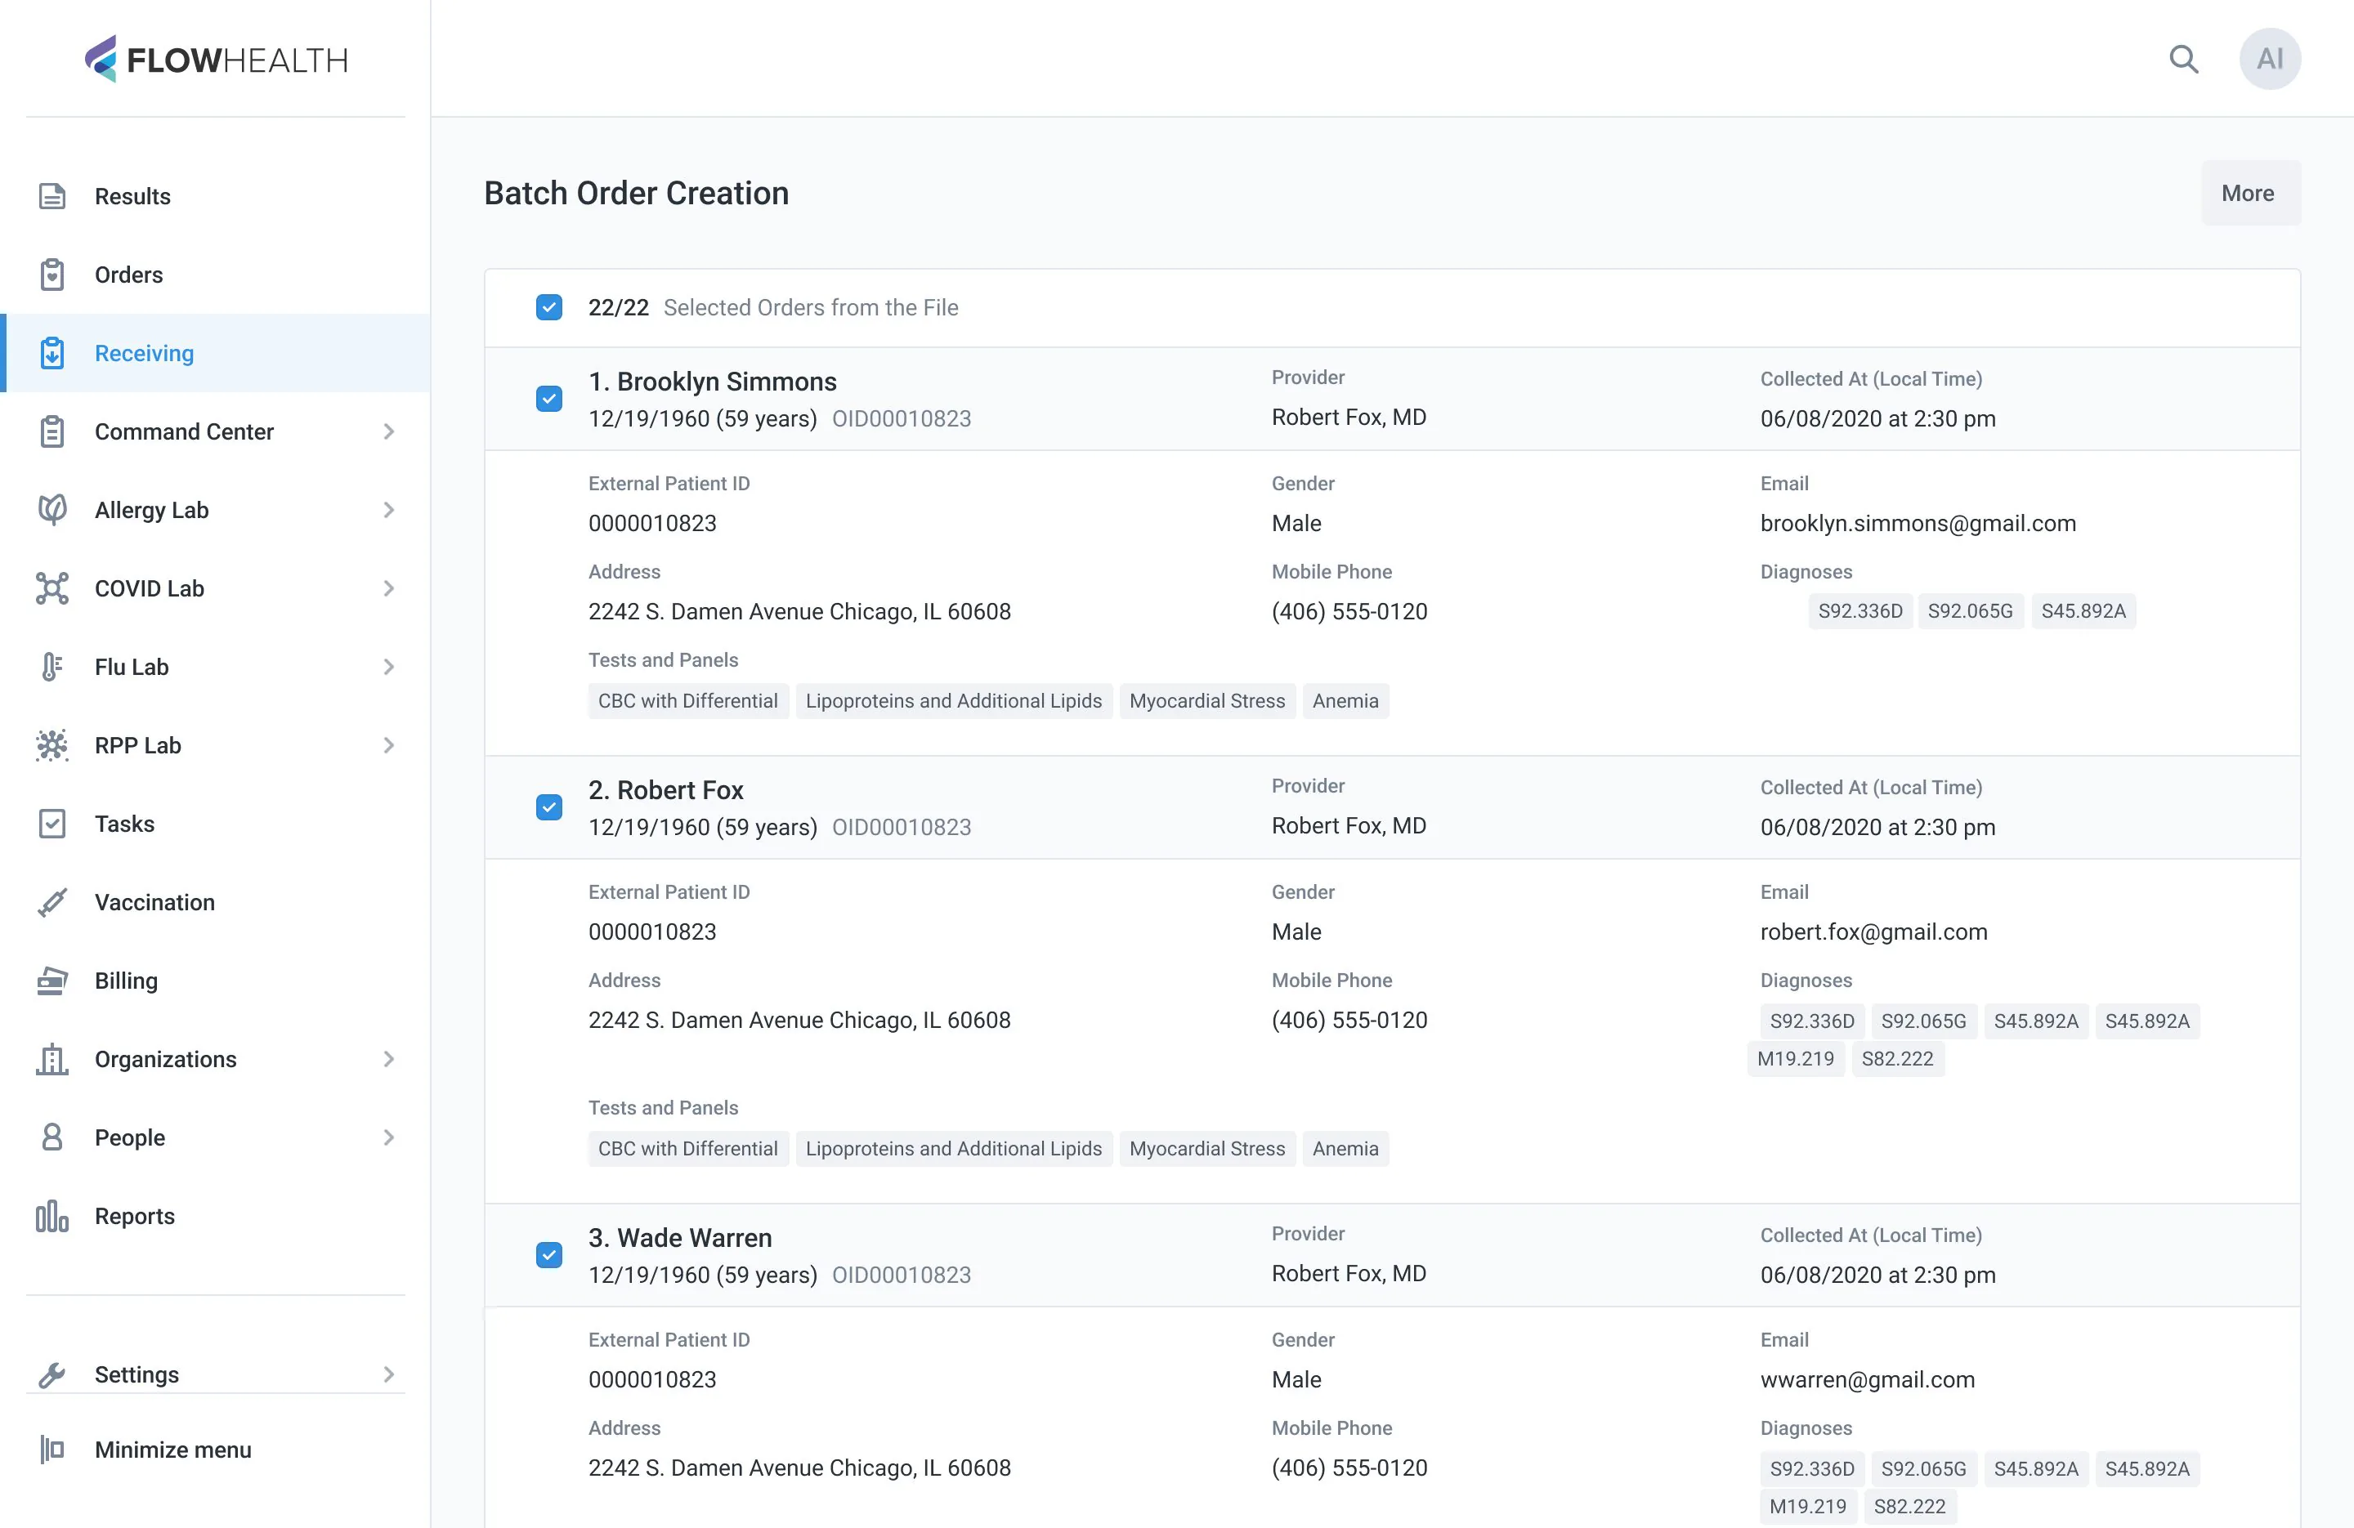Click the Receiving sidebar icon
Viewport: 2354px width, 1528px height.
(x=52, y=353)
